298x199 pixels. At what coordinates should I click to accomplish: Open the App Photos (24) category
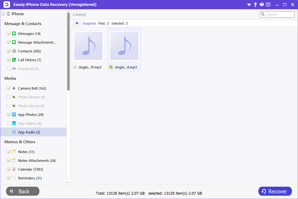coord(31,115)
